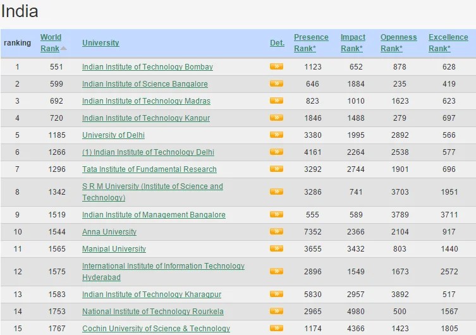
Task: Open Indian Institute of Technology Madras link
Action: pyautogui.click(x=146, y=100)
